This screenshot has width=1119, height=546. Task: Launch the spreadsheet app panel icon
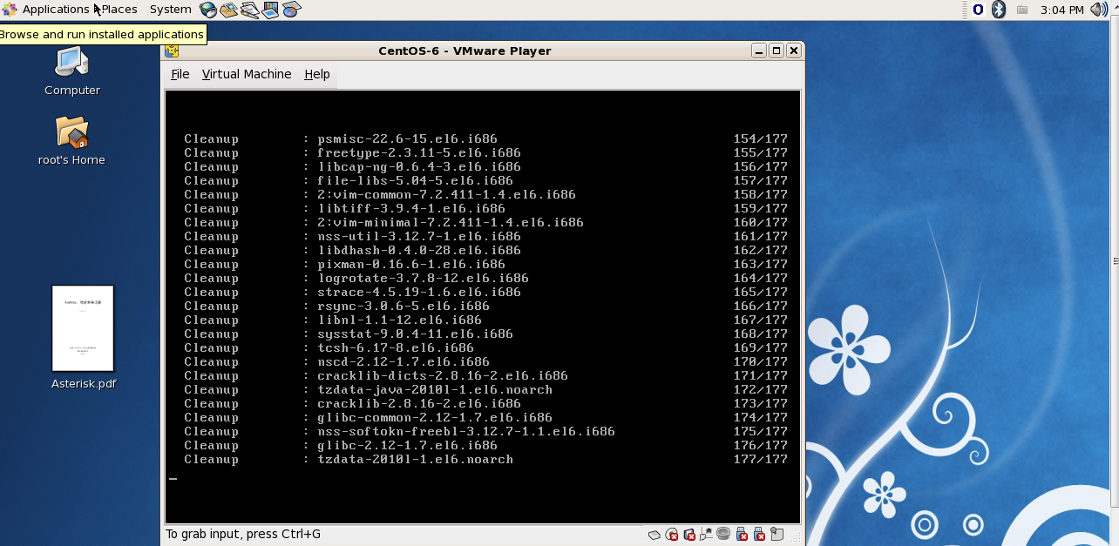pyautogui.click(x=292, y=10)
